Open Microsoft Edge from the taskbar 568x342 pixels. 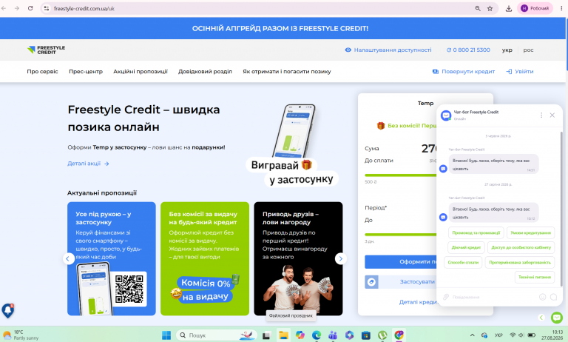pyautogui.click(x=317, y=335)
